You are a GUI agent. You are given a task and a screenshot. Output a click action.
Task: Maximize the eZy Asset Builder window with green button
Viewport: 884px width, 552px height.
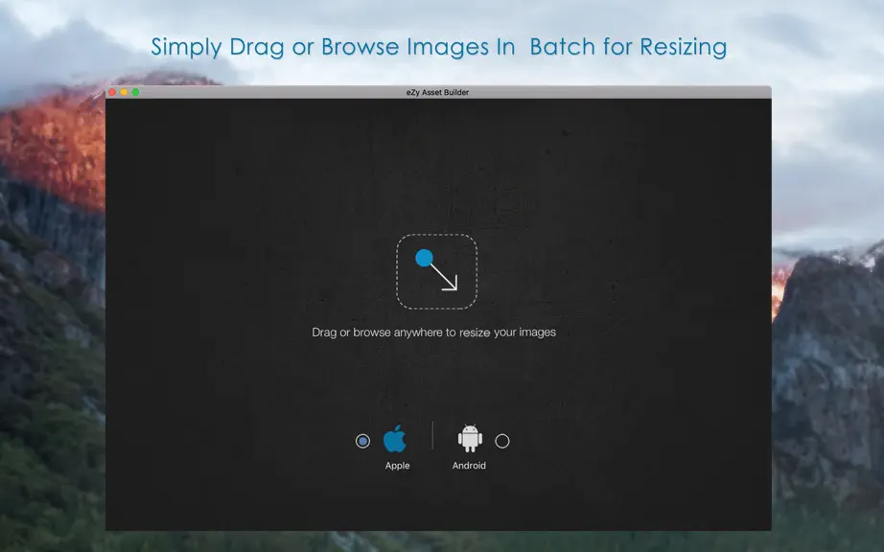click(135, 92)
